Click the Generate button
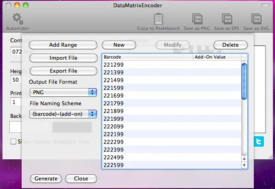Image resolution: width=275 pixels, height=189 pixels. tap(46, 179)
